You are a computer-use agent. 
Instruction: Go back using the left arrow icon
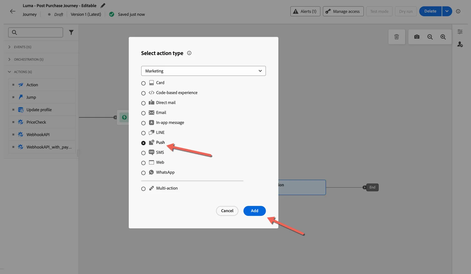(12, 11)
